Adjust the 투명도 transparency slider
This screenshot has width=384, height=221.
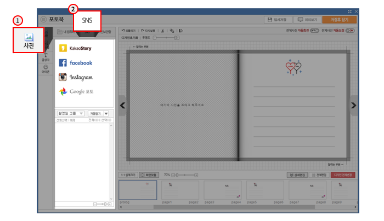pos(166,38)
